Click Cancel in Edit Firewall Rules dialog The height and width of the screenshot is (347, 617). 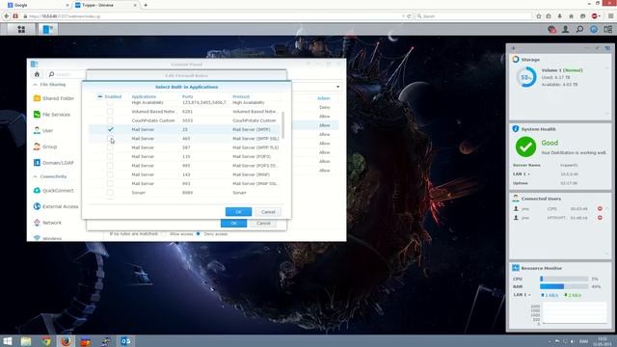click(x=263, y=223)
